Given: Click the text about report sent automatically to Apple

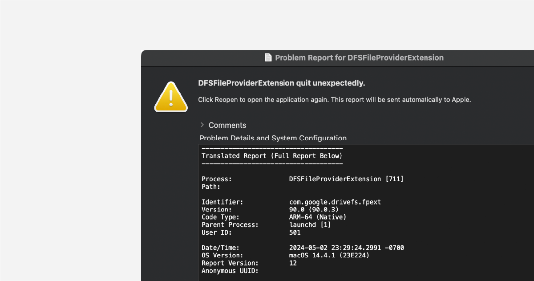Looking at the screenshot, I should (334, 99).
